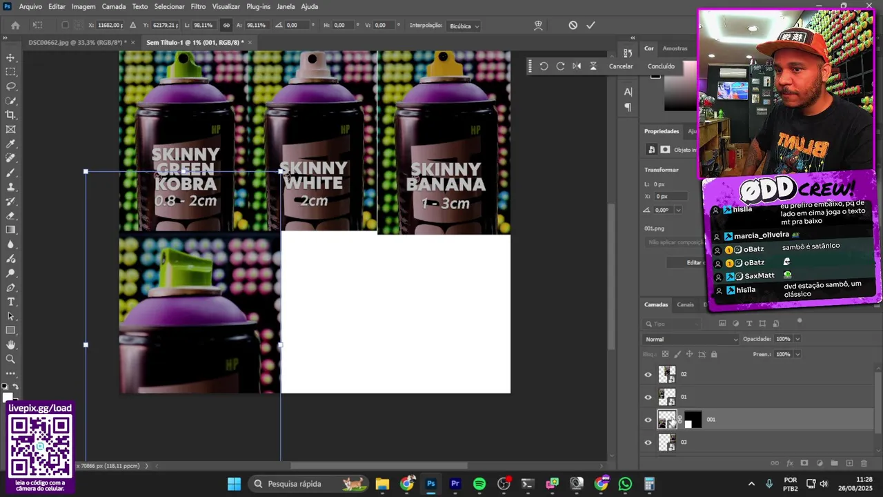Open the Arquivo menu

pos(30,6)
